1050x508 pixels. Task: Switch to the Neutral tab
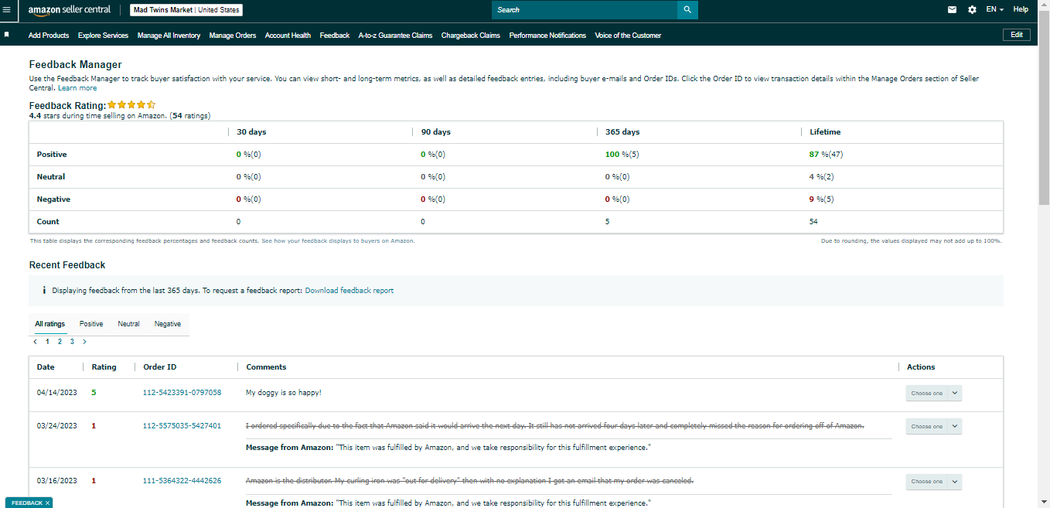(x=128, y=324)
